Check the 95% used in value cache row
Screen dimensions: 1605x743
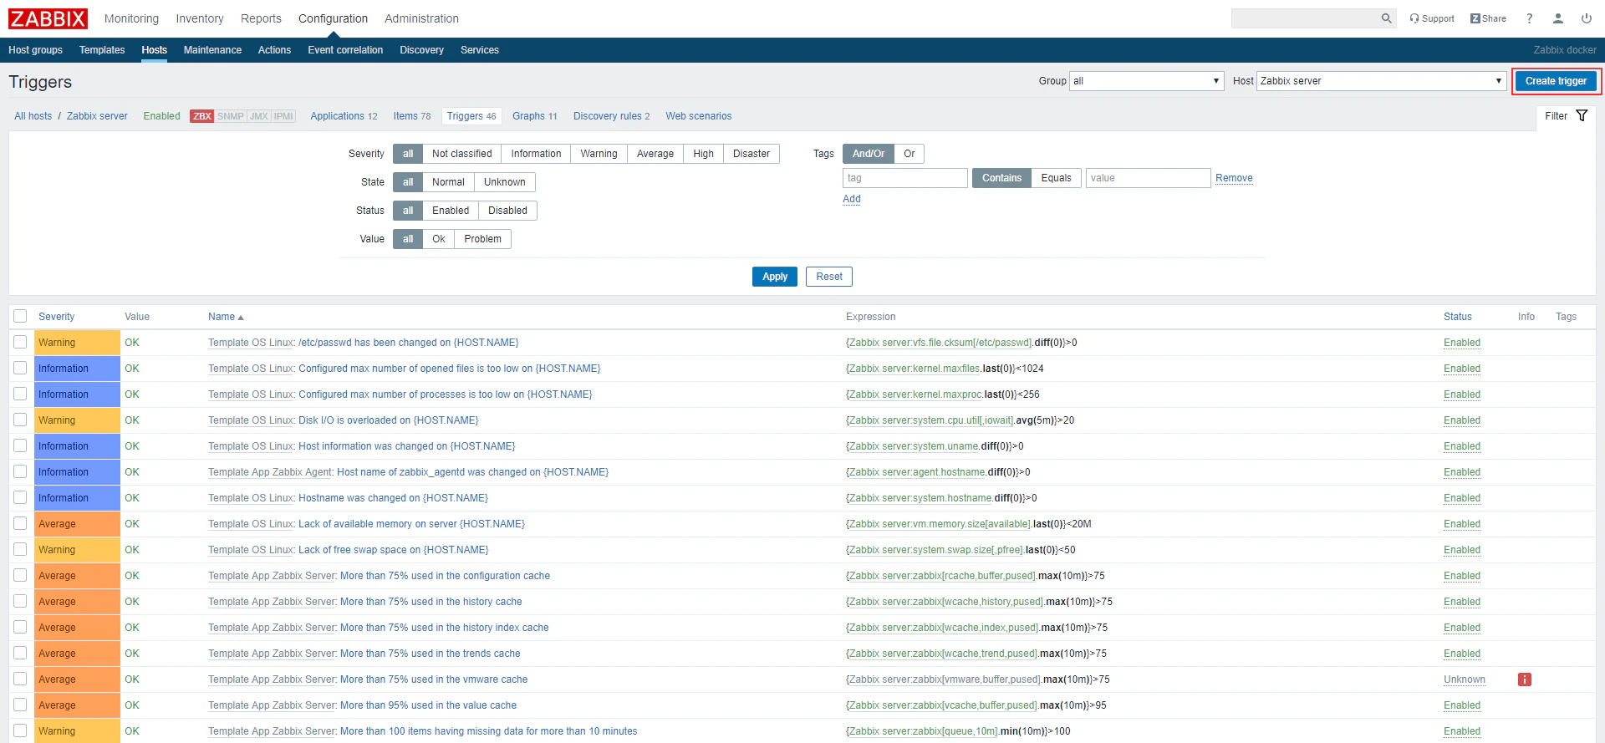(x=20, y=705)
